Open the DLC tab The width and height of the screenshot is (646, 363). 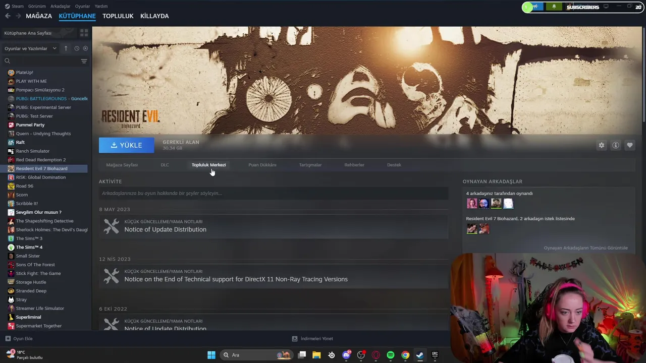(165, 165)
